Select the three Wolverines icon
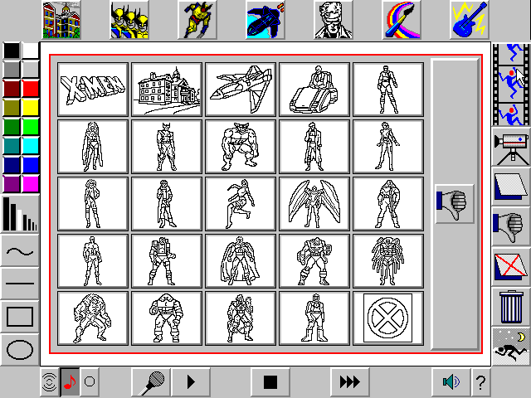531x398 pixels. pyautogui.click(x=129, y=20)
